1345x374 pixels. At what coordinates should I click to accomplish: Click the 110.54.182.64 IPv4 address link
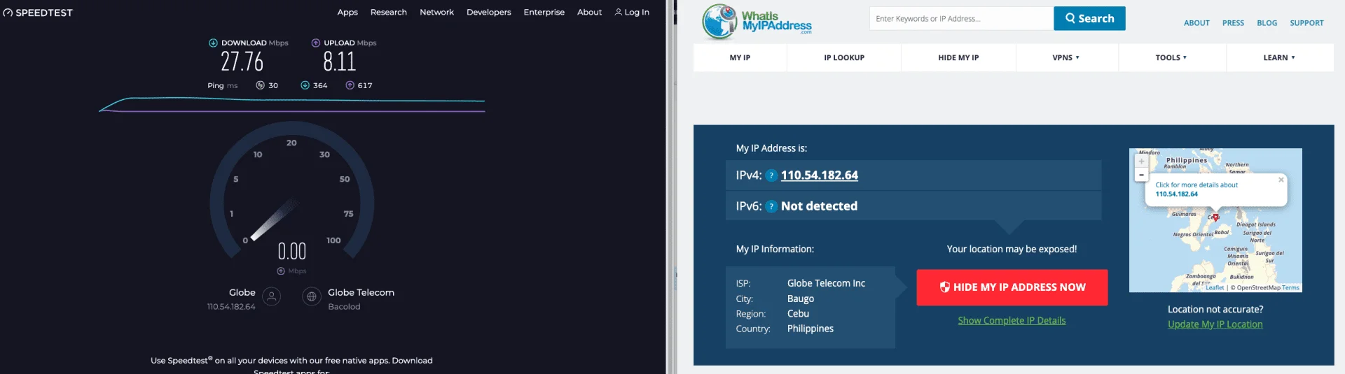click(820, 175)
